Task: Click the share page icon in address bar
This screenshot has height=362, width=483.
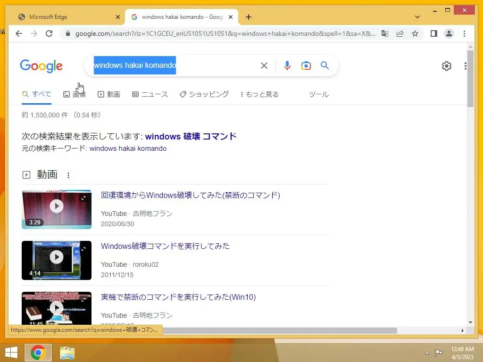Action: (400, 33)
